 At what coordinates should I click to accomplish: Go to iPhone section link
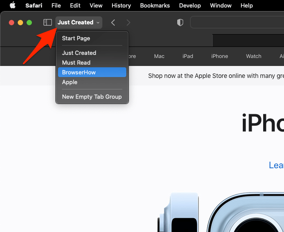point(219,56)
